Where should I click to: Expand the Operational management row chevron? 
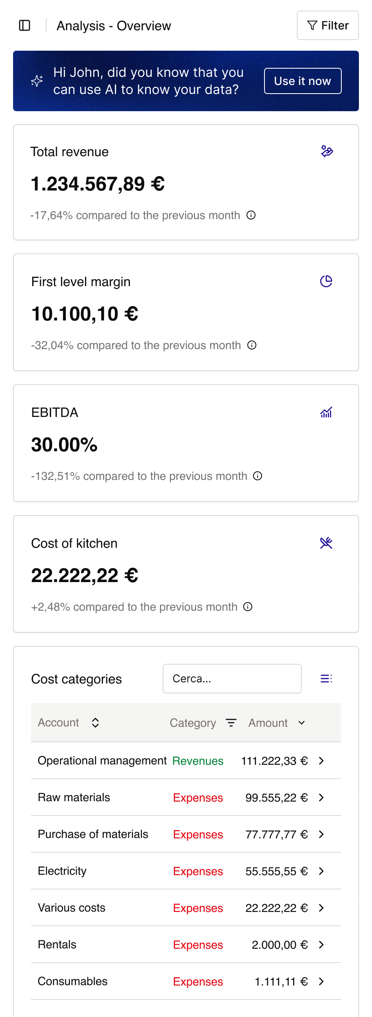(x=321, y=761)
